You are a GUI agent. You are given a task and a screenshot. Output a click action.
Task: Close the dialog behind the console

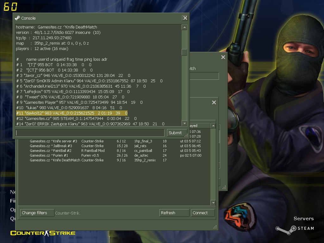click(223, 57)
